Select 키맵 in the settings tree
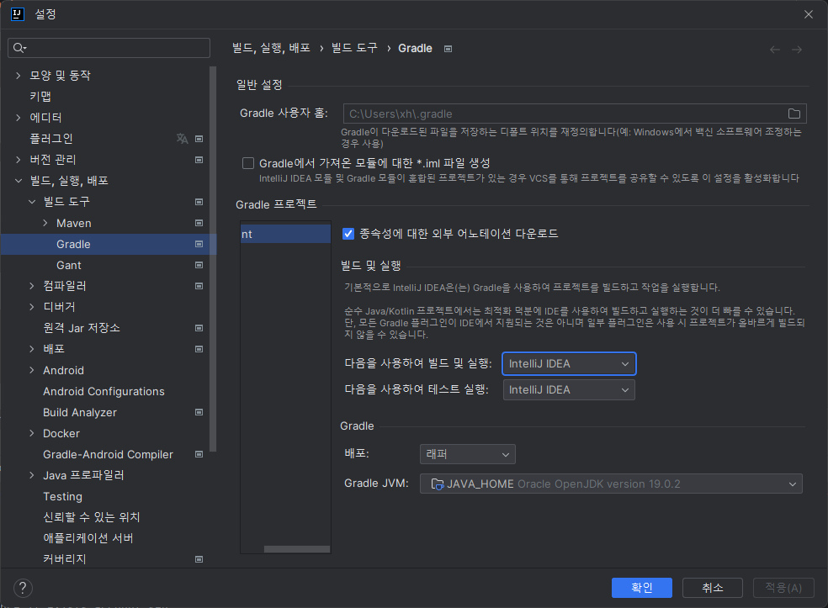The height and width of the screenshot is (608, 828). (x=40, y=97)
